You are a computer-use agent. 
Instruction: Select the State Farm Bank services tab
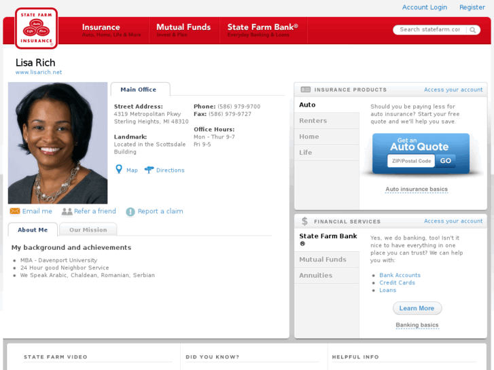pos(327,240)
